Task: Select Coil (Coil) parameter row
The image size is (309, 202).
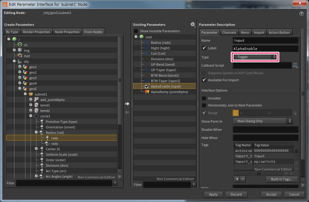Action: (x=164, y=53)
